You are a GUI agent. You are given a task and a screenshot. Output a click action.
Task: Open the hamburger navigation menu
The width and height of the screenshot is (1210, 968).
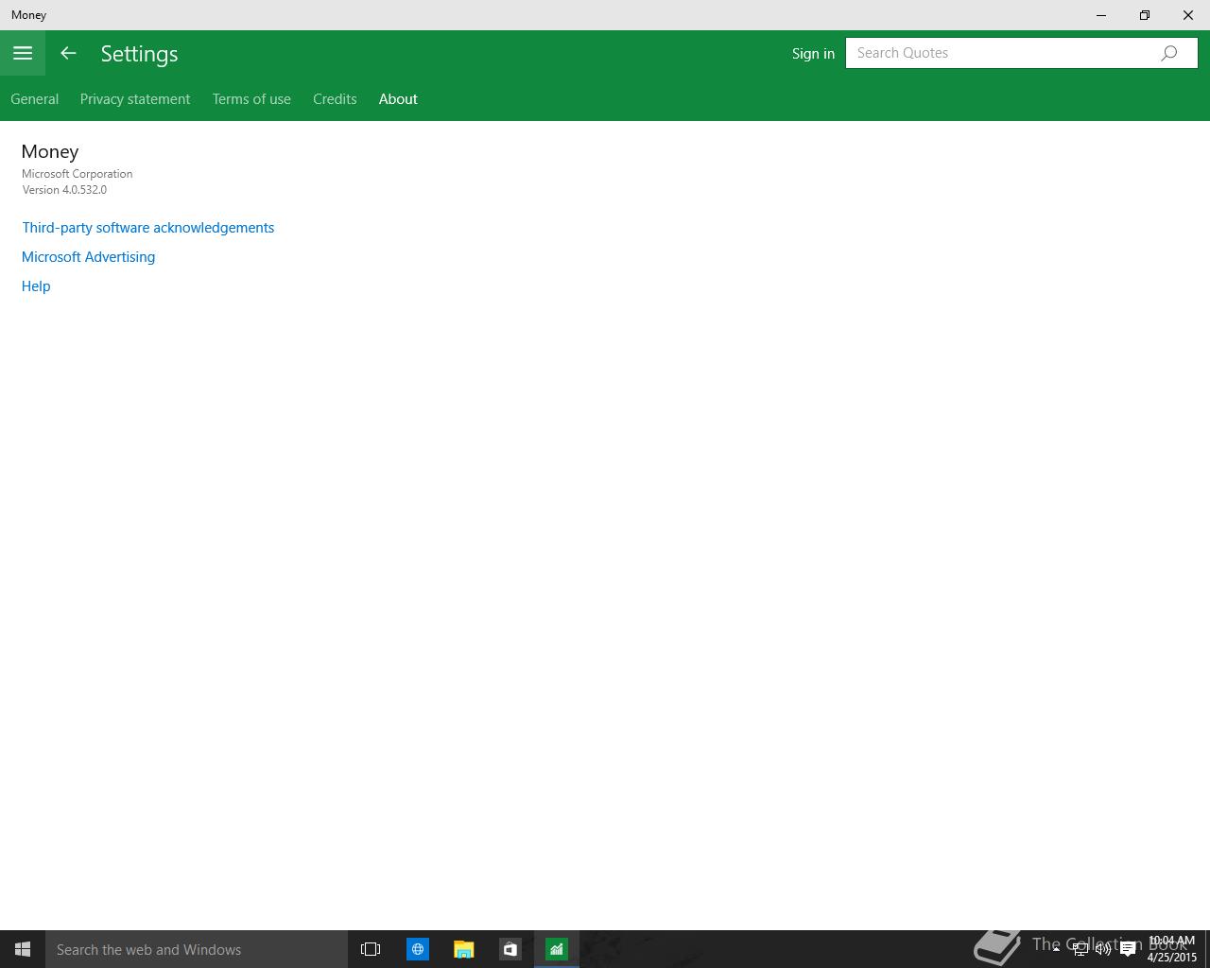23,53
